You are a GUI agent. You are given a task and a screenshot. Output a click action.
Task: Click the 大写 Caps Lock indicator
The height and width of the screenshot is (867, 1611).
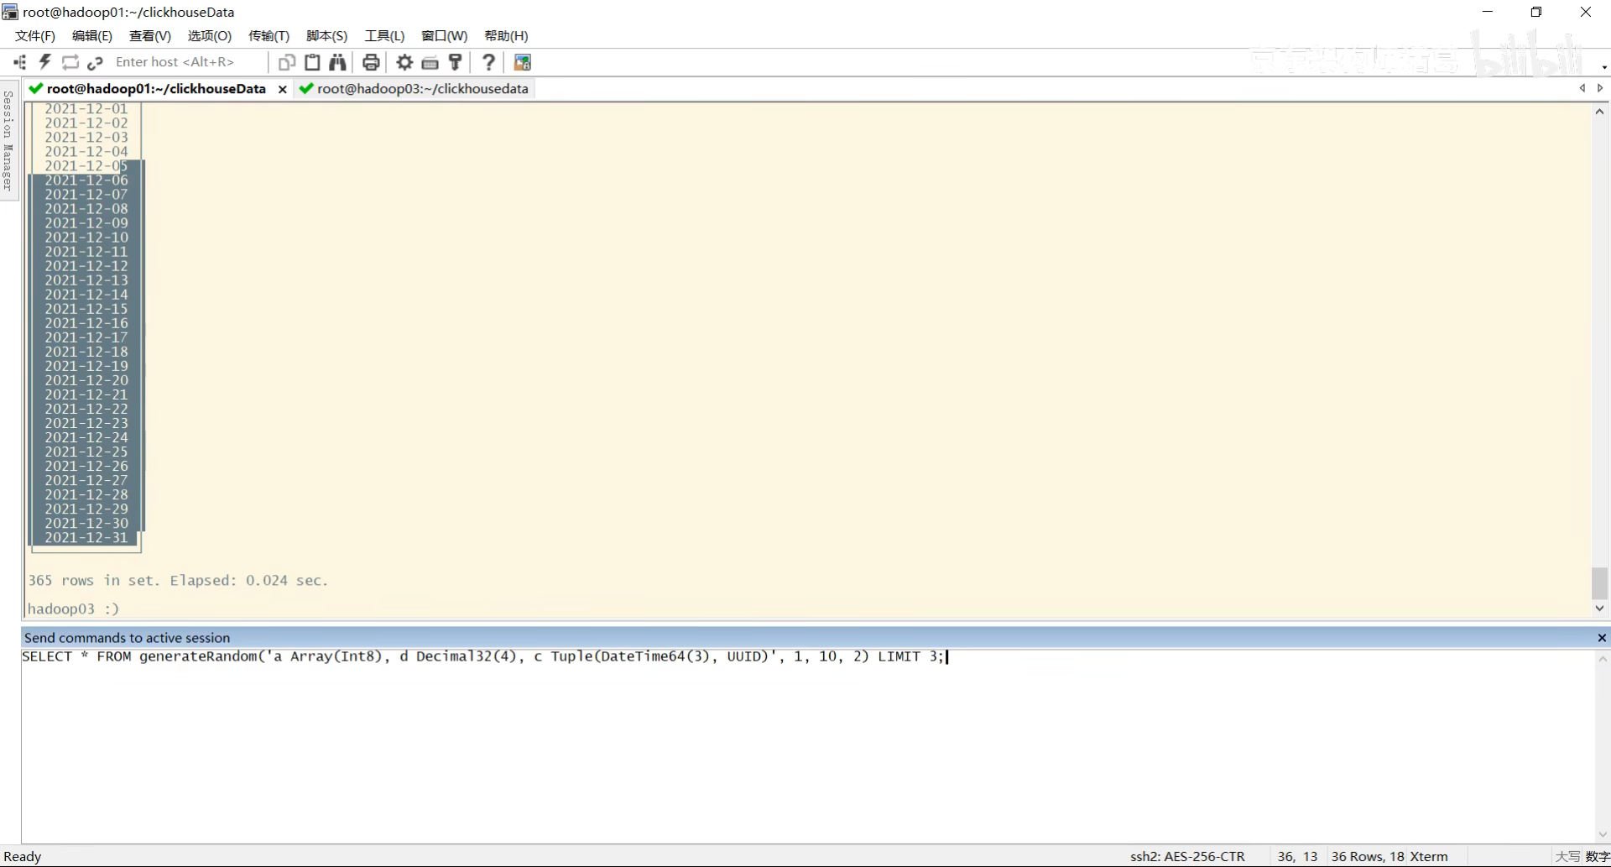pos(1567,857)
